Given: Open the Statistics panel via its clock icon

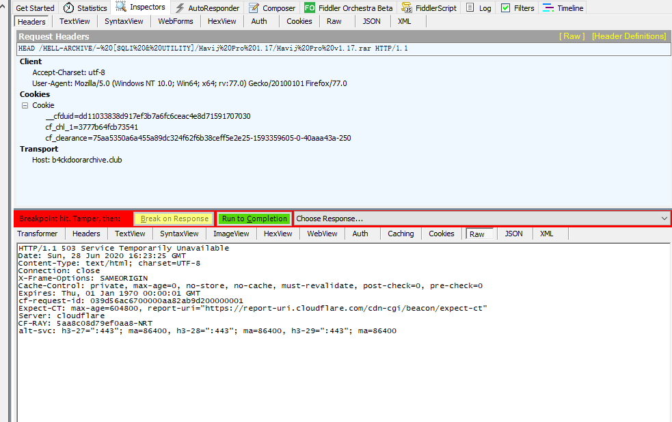Looking at the screenshot, I should 70,8.
